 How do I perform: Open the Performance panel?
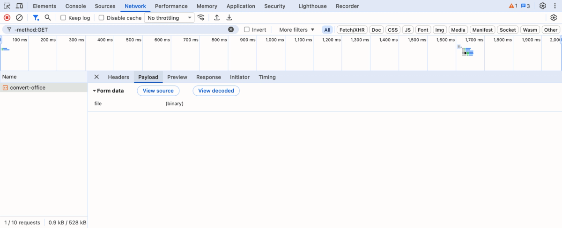point(171,6)
